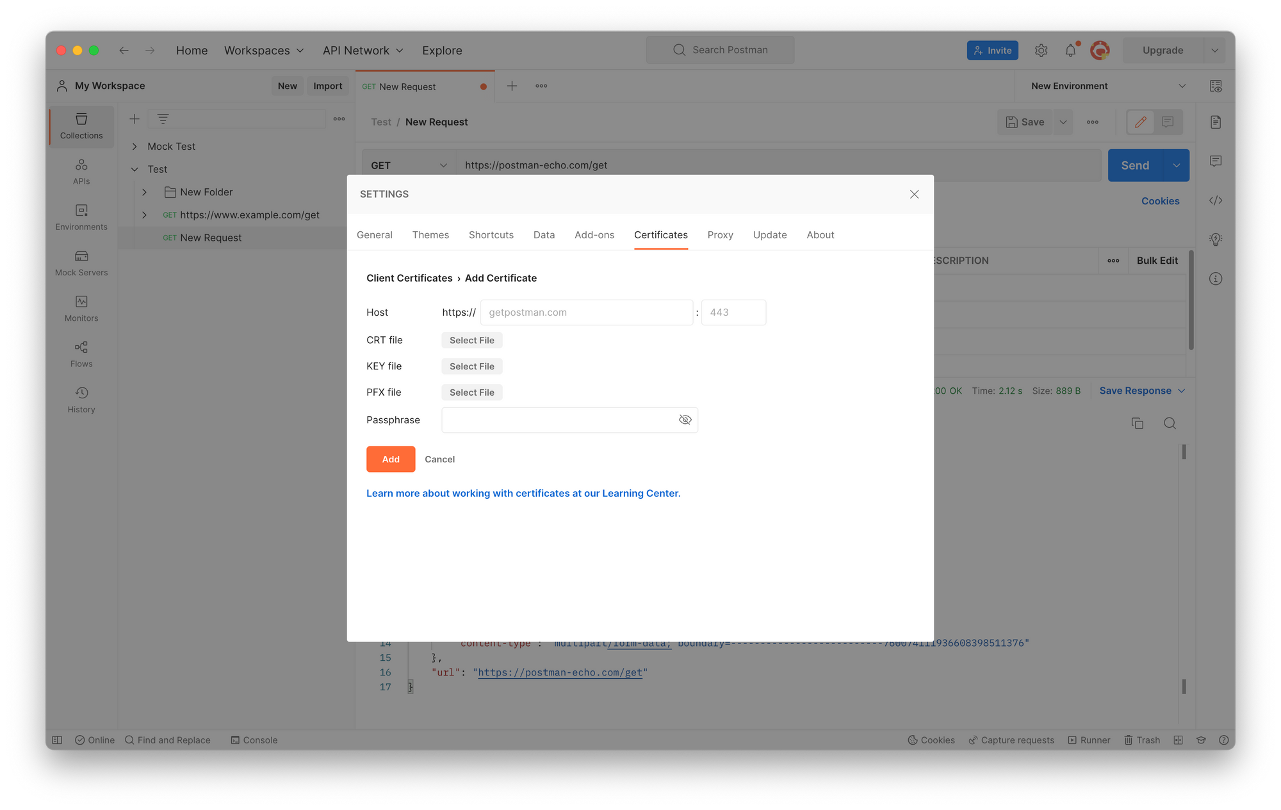Click the Collections sidebar icon
The height and width of the screenshot is (810, 1281).
[81, 124]
